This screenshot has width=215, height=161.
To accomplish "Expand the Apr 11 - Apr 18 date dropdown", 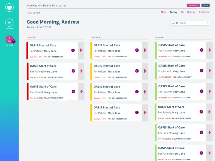I will pos(190,23).
